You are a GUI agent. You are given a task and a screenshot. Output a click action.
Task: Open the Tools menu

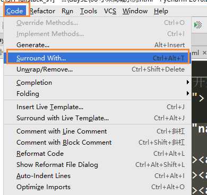click(89, 11)
